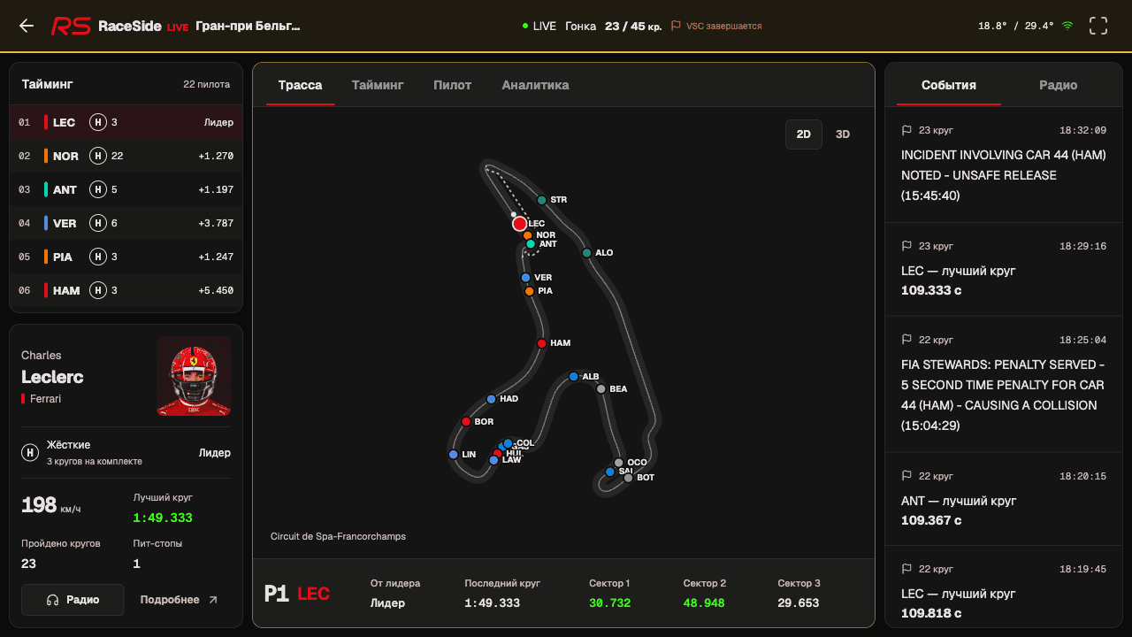
Task: Switch map to 3D view
Action: pyautogui.click(x=843, y=134)
